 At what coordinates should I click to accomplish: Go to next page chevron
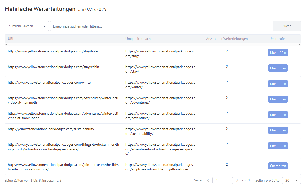pos(237,180)
